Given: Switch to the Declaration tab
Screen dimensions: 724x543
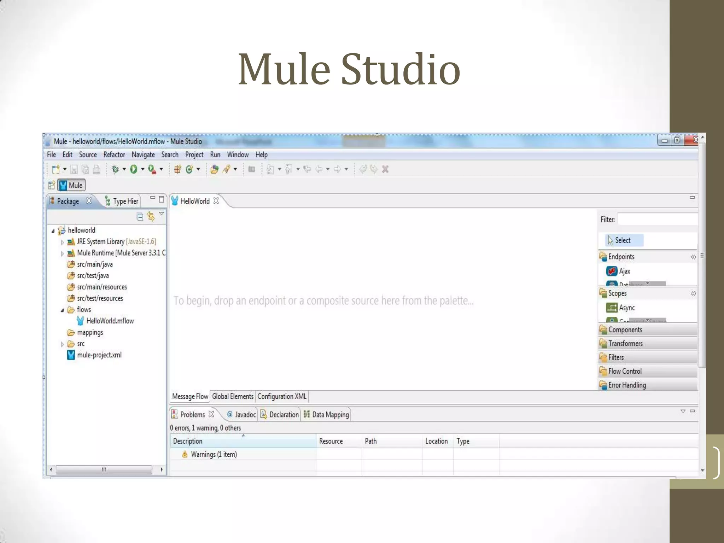Looking at the screenshot, I should tap(280, 414).
